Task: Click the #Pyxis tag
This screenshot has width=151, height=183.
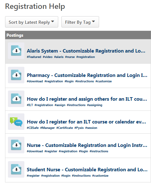Action: (x=79, y=128)
